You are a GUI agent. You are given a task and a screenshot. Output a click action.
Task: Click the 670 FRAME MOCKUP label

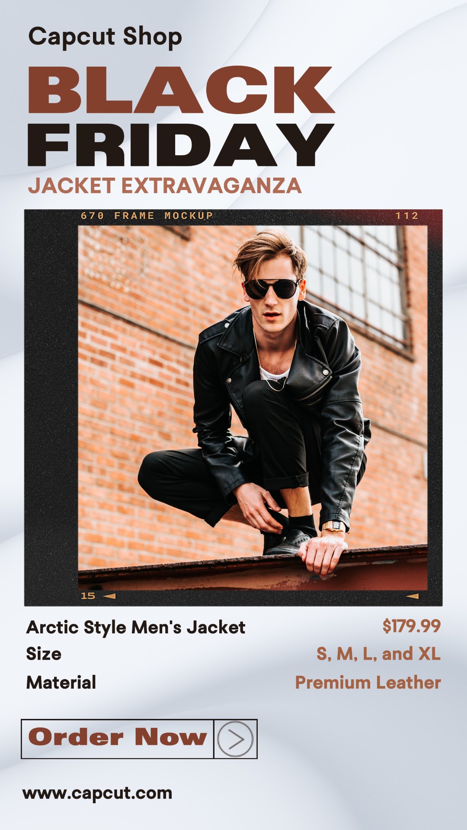(x=147, y=216)
